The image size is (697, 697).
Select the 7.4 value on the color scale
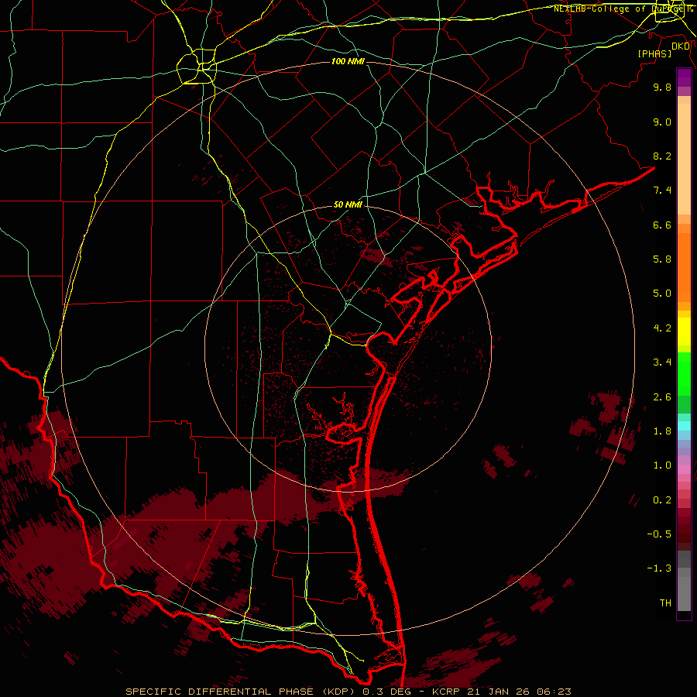click(x=662, y=191)
